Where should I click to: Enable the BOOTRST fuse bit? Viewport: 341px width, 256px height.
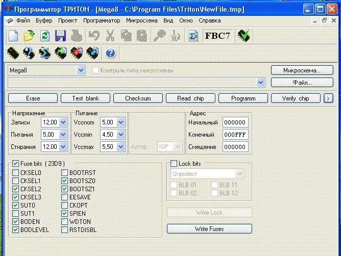[65, 172]
